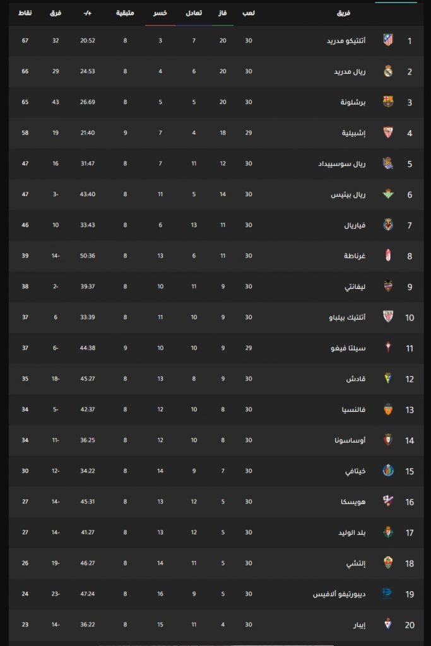The height and width of the screenshot is (646, 431).
Task: Click the Barcelona club crest
Action: click(387, 102)
